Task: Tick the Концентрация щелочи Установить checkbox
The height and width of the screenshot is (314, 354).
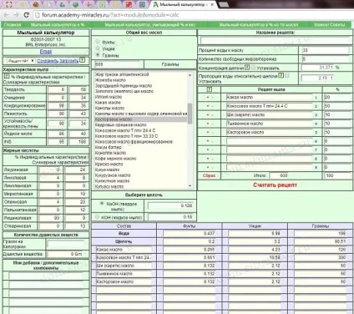Action: 253,68
